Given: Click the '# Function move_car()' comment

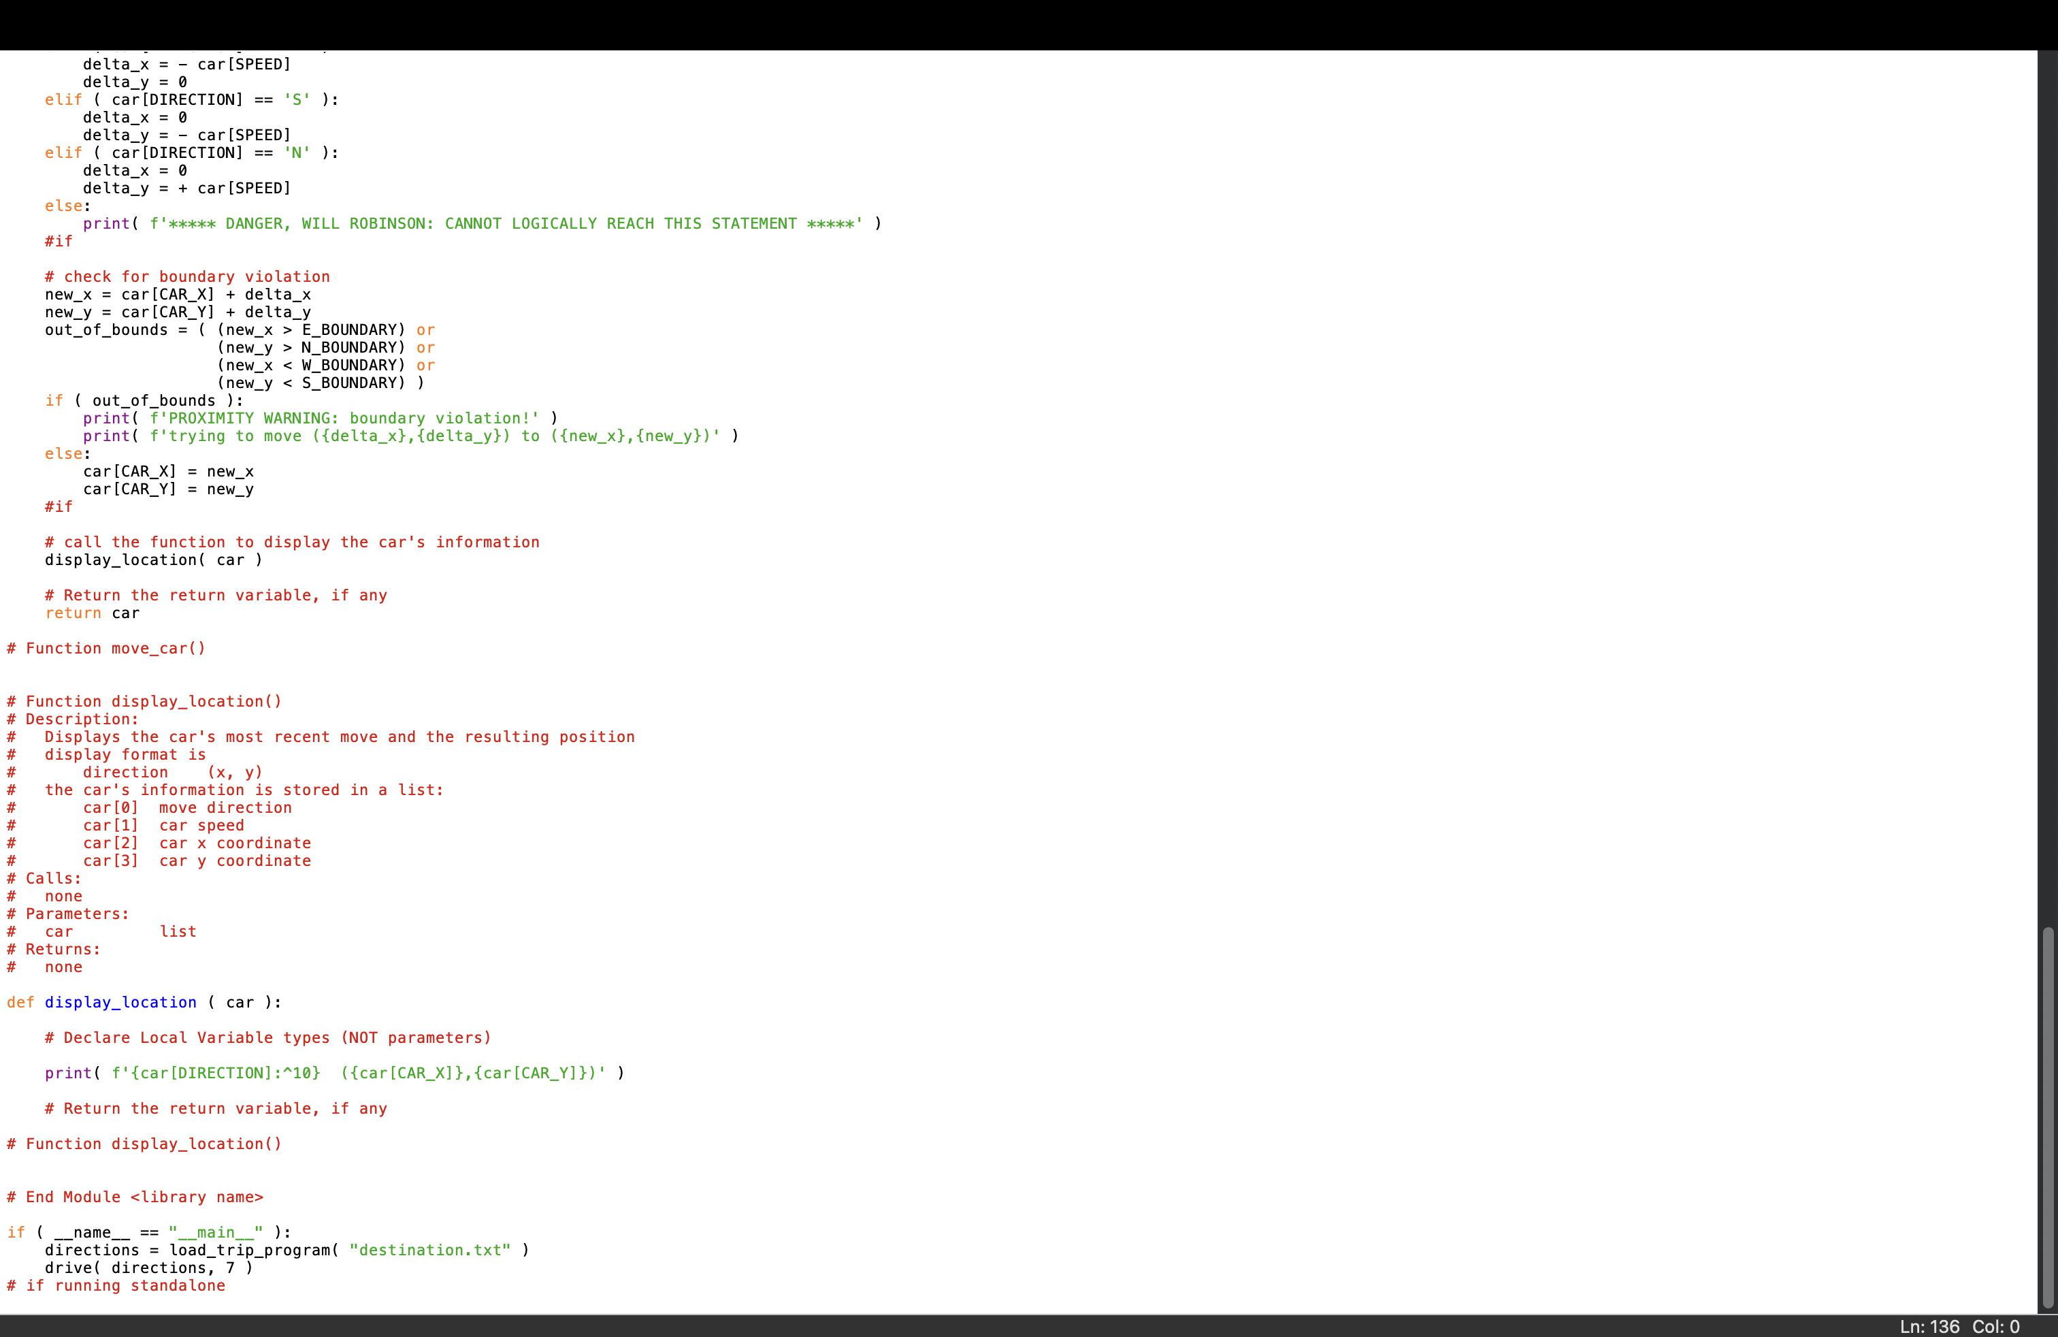Looking at the screenshot, I should pos(106,649).
